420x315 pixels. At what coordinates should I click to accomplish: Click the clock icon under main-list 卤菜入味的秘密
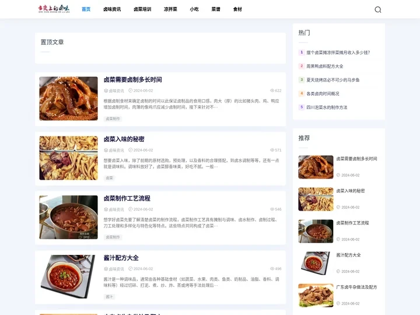tap(131, 150)
